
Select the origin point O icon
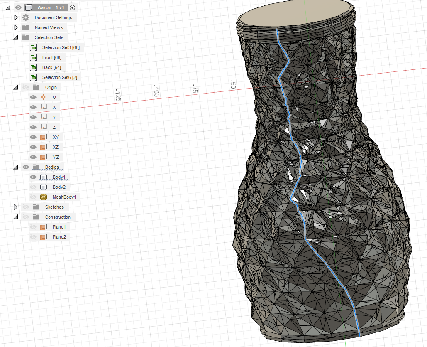[44, 97]
